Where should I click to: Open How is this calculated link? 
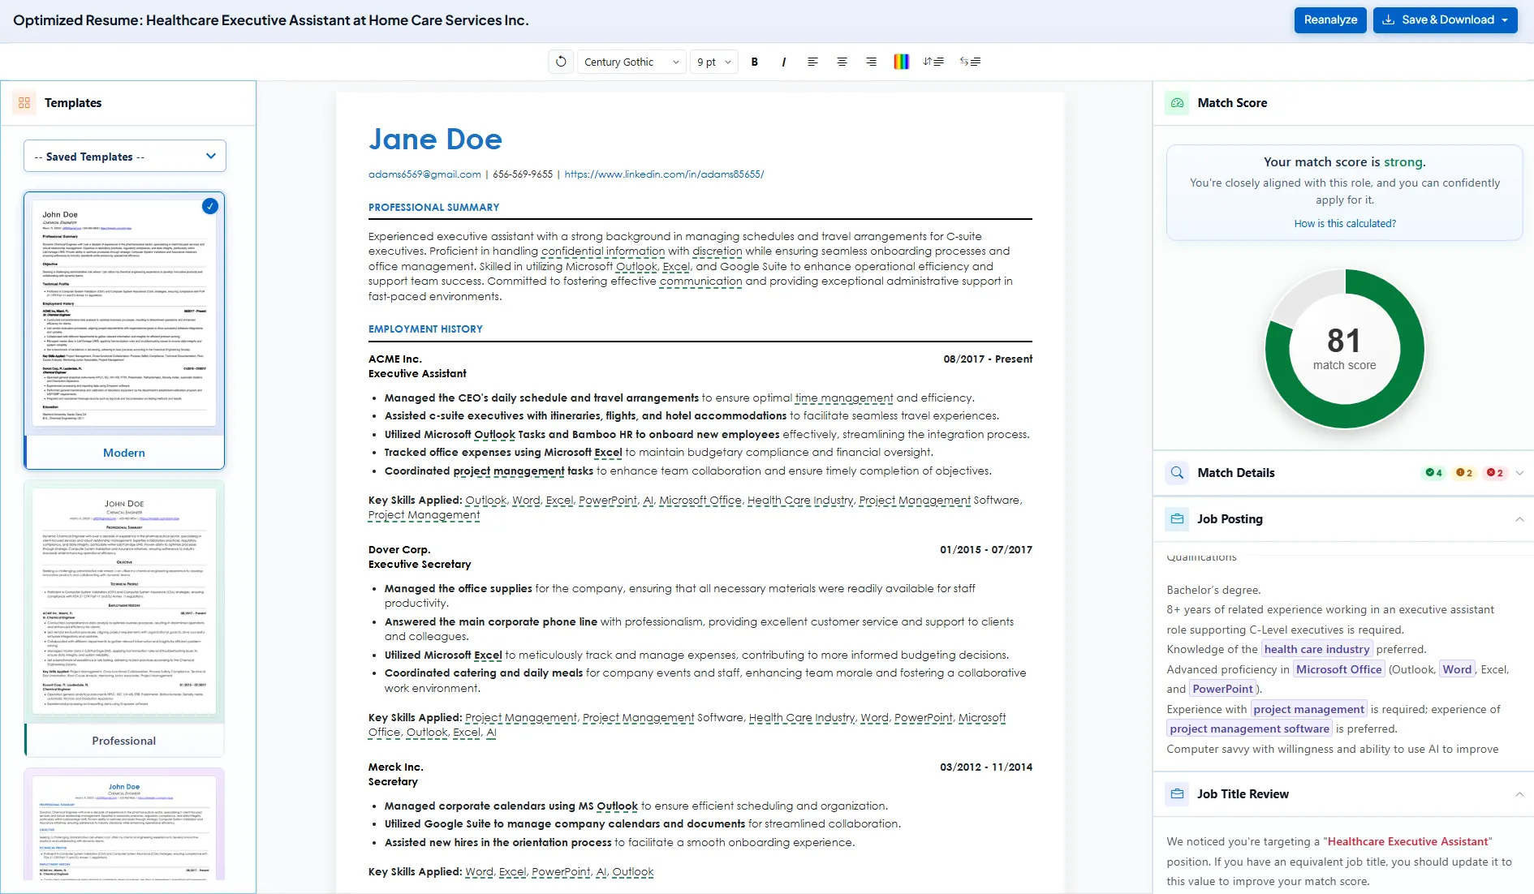pos(1345,224)
